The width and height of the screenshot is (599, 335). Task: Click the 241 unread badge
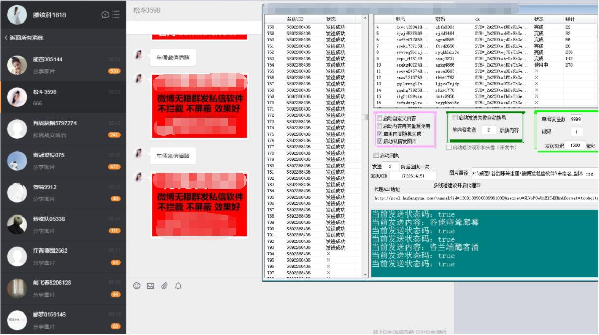click(114, 135)
